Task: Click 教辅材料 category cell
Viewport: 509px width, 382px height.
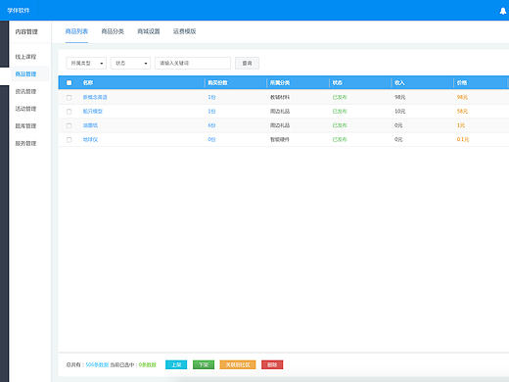Action: (280, 97)
